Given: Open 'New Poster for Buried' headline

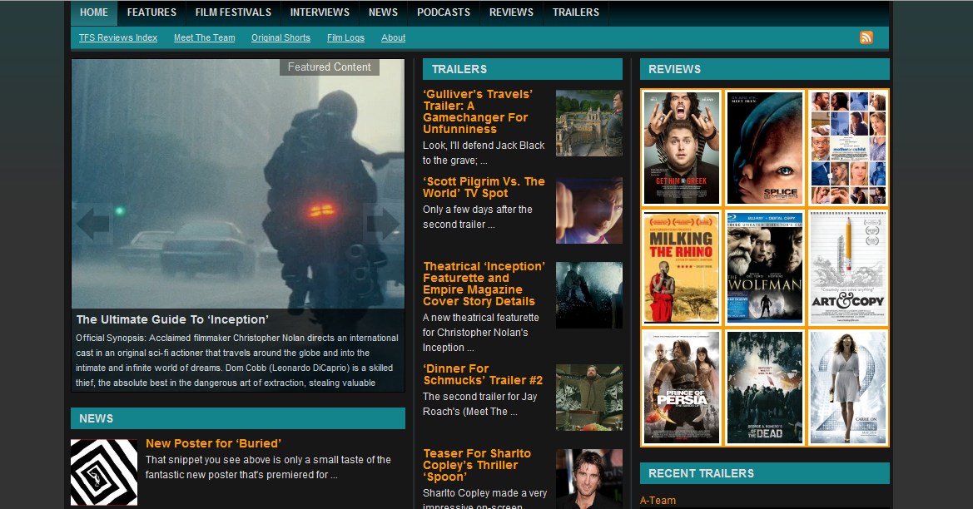Looking at the screenshot, I should coord(213,443).
